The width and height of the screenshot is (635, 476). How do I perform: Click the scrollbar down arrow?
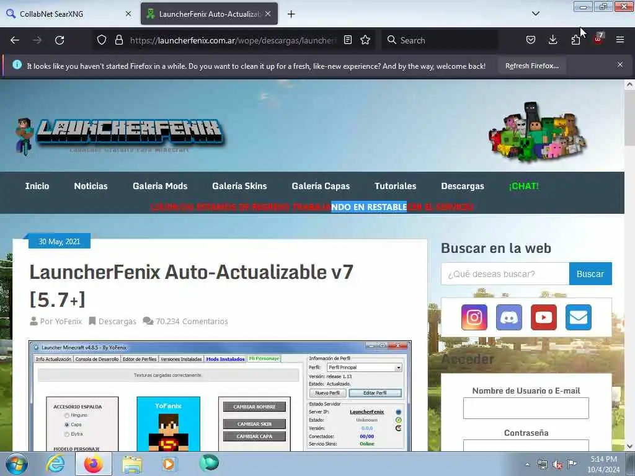click(629, 446)
